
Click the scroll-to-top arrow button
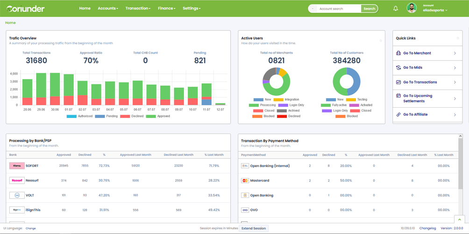460,220
